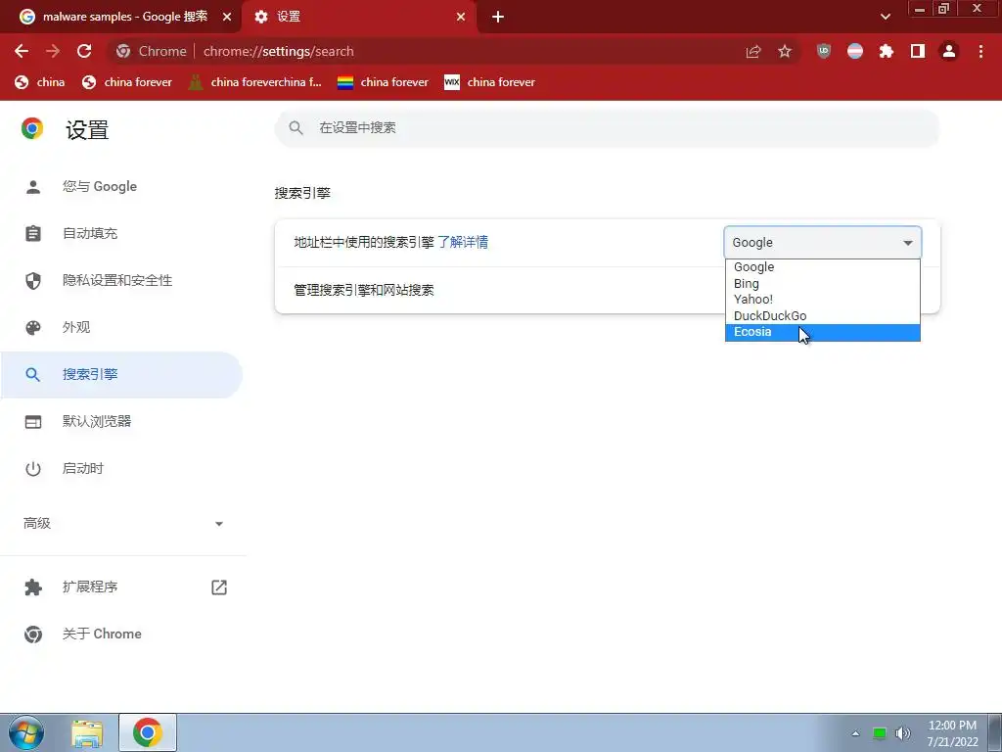Open 默认浏览器 section
Image resolution: width=1002 pixels, height=752 pixels.
coord(121,421)
